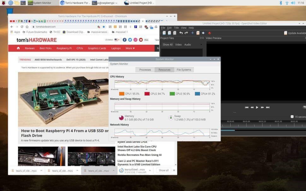The width and height of the screenshot is (306, 191).
Task: Click the red CPU2 color swatch
Action: click(147, 94)
